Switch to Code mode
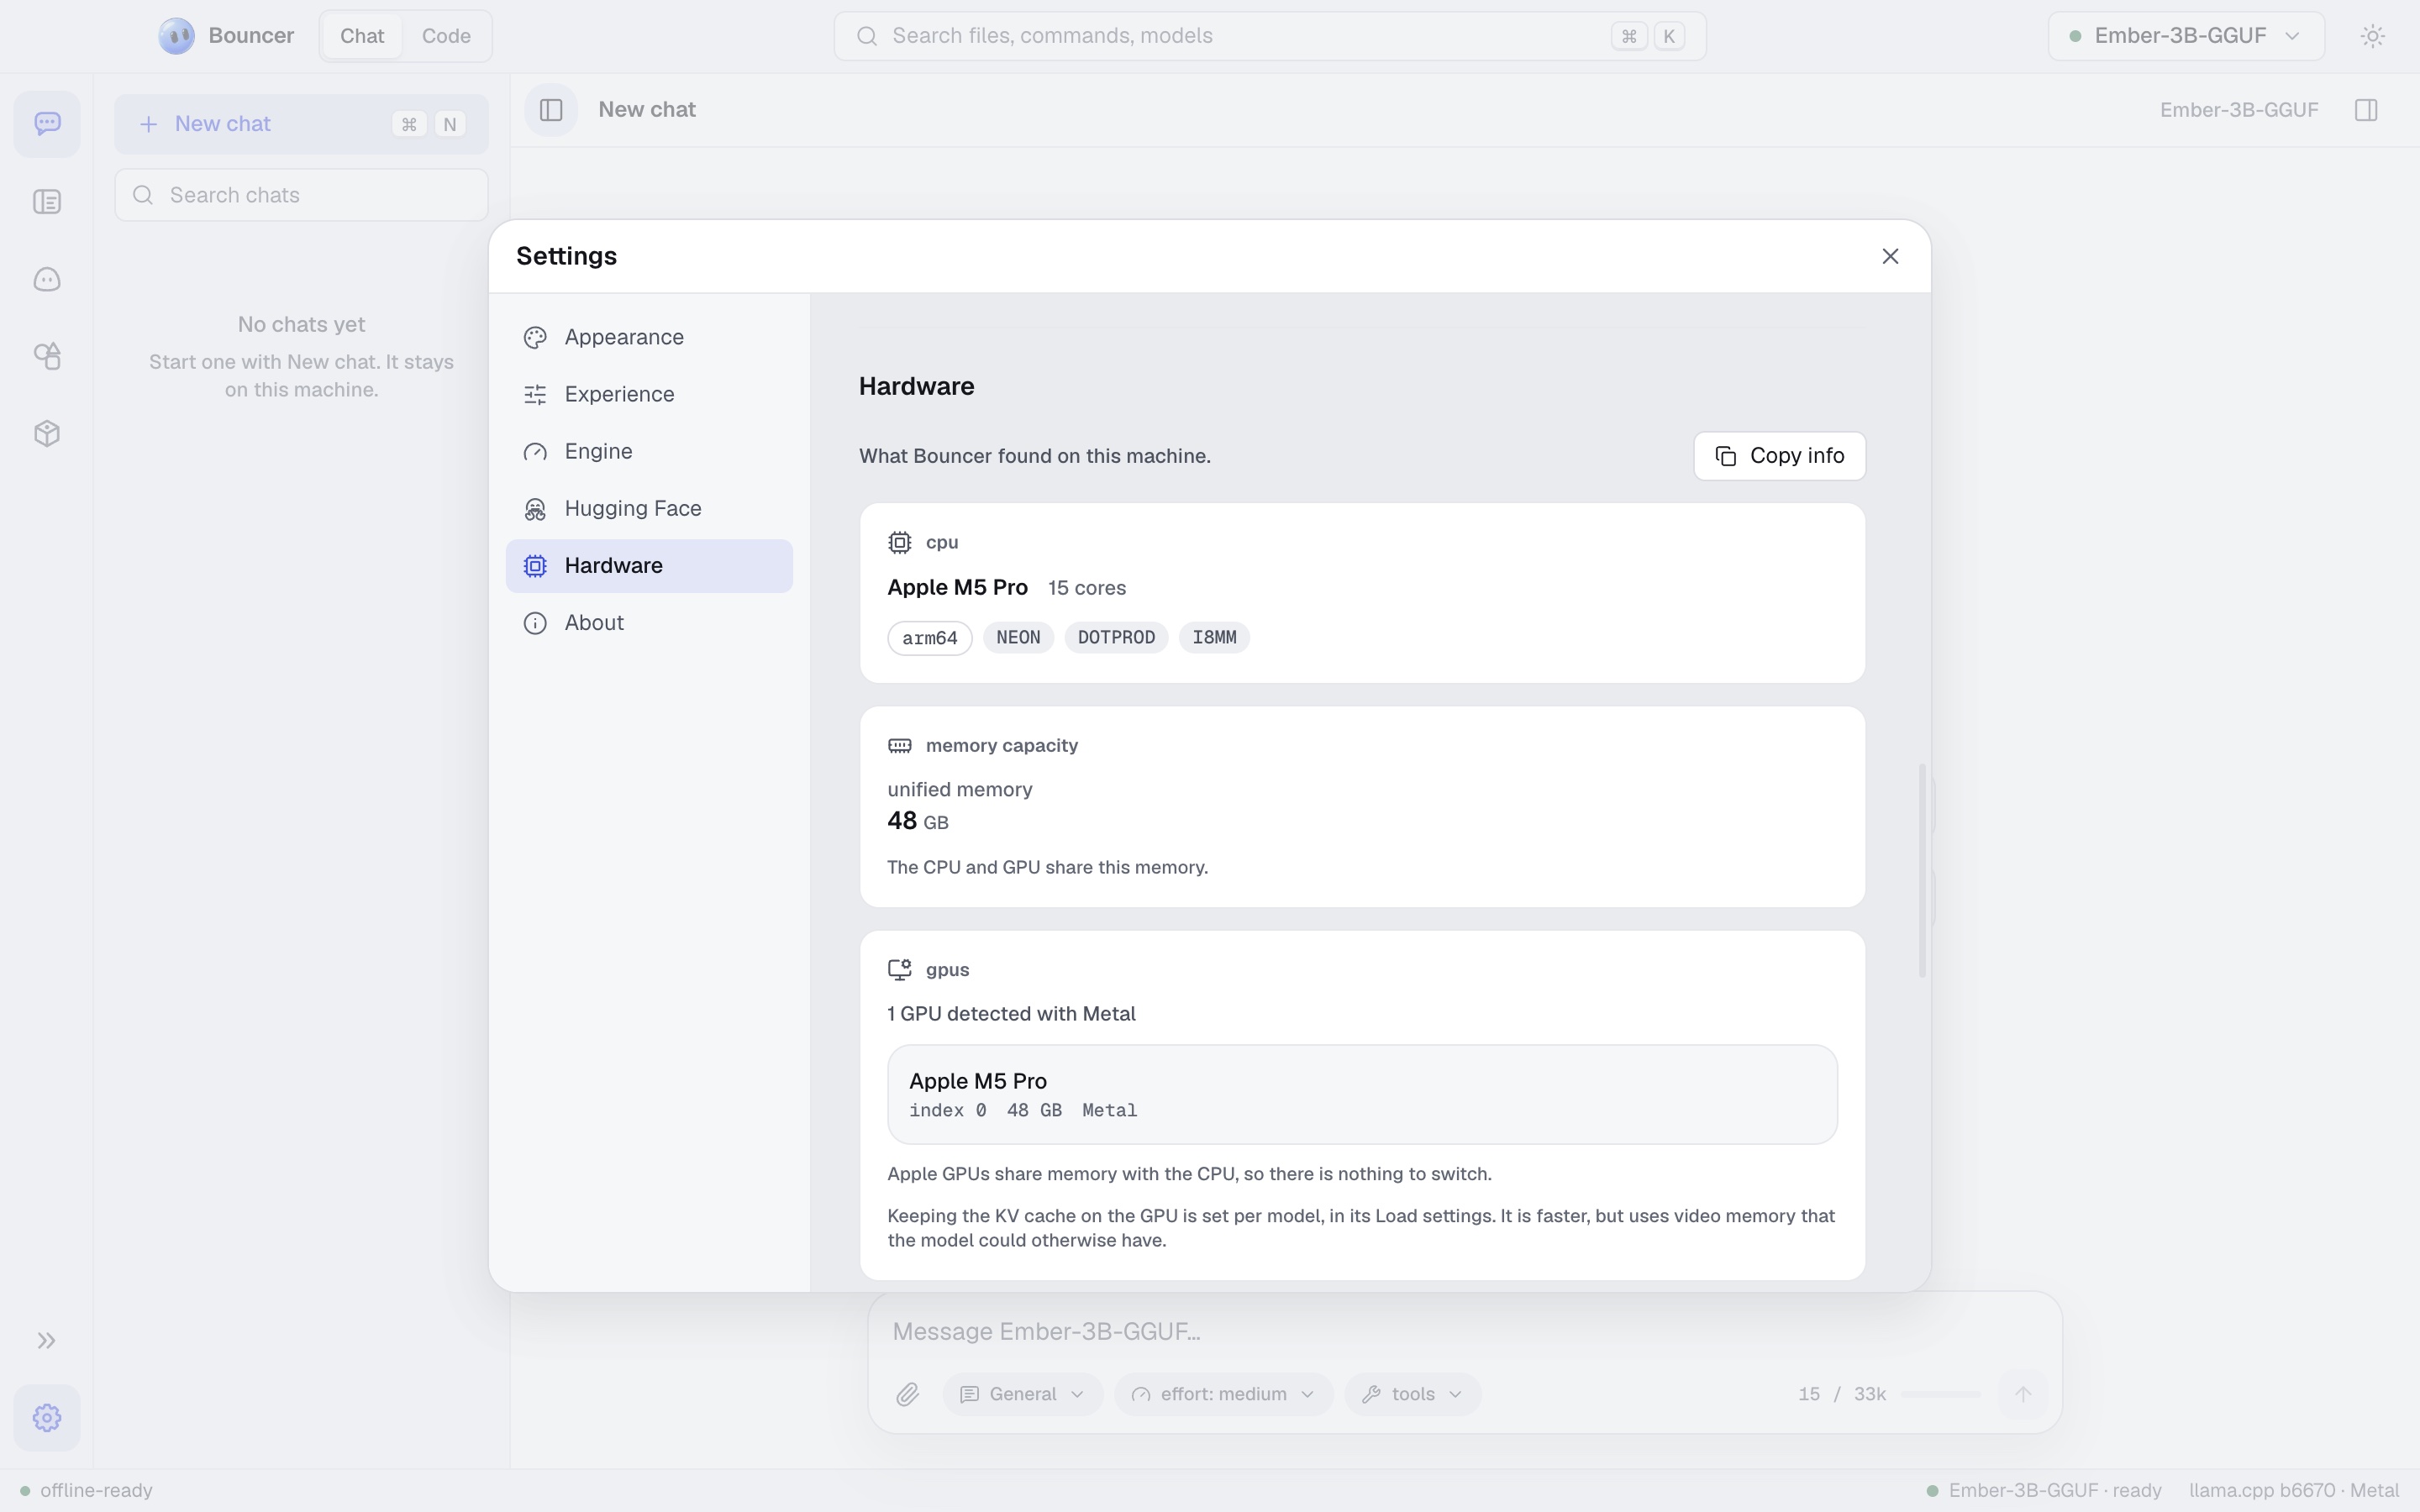The width and height of the screenshot is (2420, 1512). click(x=446, y=36)
